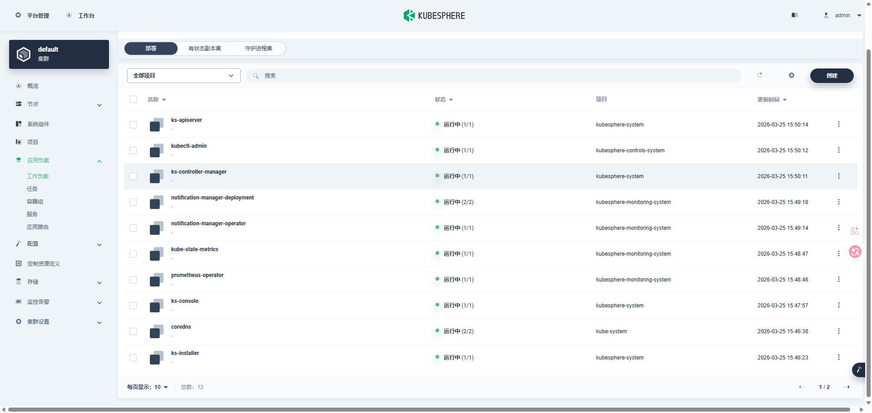This screenshot has height=413, width=872.
Task: Check the prometheus-operator row checkbox
Action: click(133, 280)
